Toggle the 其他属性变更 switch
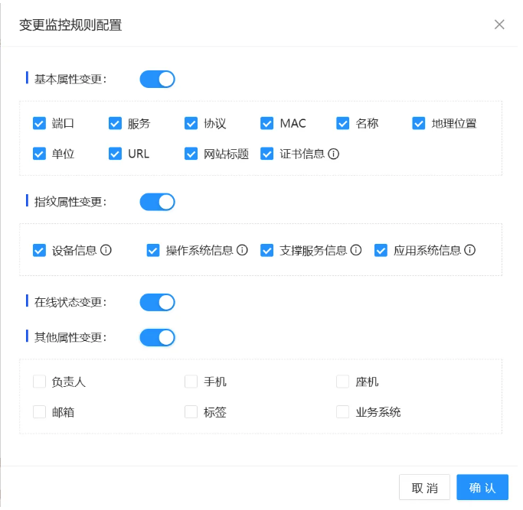 tap(157, 337)
